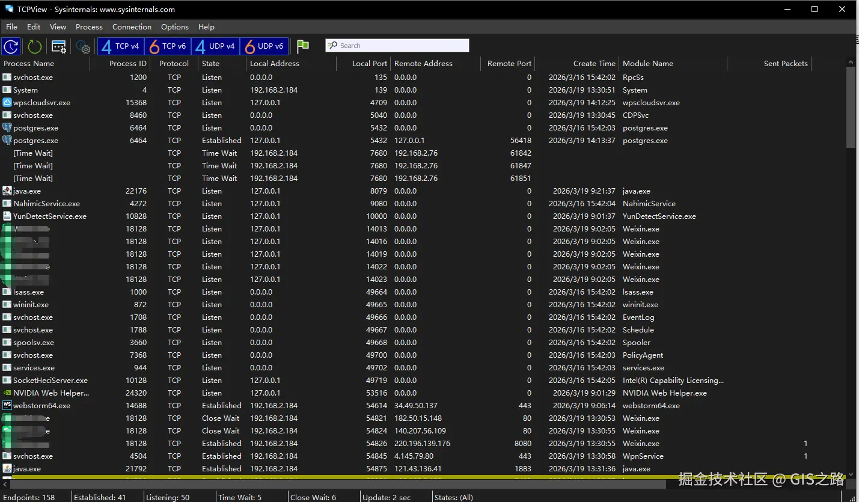Open the Help menu
Viewport: 859px width, 502px height.
[206, 27]
